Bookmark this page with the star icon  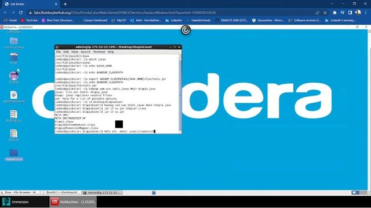325,13
